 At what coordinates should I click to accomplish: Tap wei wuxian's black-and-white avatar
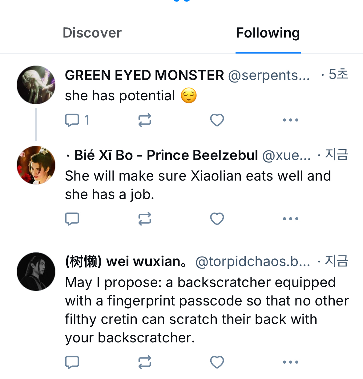tap(36, 272)
